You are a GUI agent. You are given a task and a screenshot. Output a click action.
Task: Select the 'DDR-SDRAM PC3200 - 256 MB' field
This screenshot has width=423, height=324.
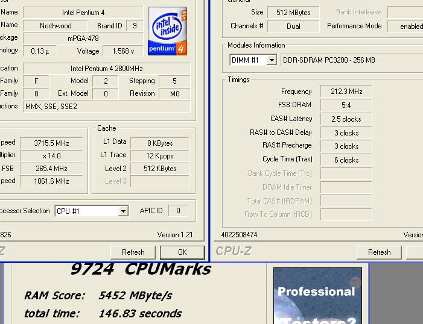point(352,60)
